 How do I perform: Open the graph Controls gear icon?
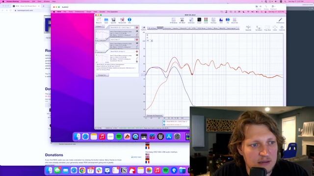[282, 28]
